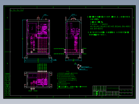Click the 'A14, B14:φ22X3' text line
This screenshot has width=139, height=104.
pyautogui.click(x=96, y=29)
